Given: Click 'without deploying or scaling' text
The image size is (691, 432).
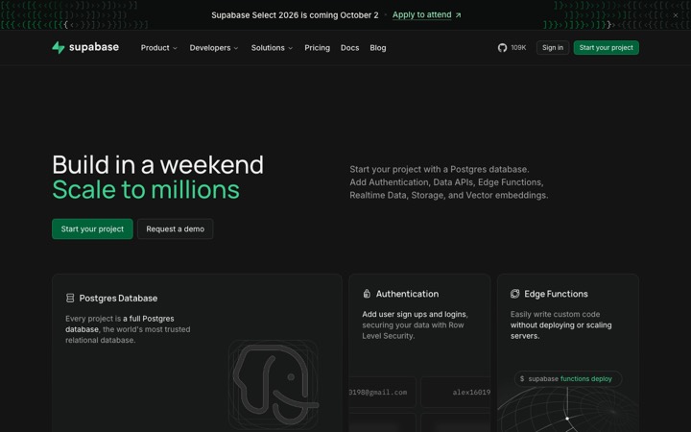Looking at the screenshot, I should [561, 324].
